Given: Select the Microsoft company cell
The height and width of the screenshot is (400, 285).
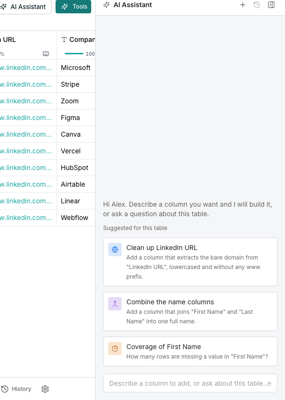Looking at the screenshot, I should pos(76,68).
